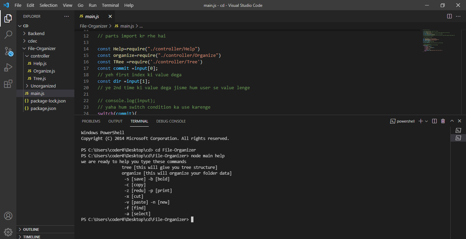Open Organize.js in the explorer
The height and width of the screenshot is (239, 466).
[45, 71]
